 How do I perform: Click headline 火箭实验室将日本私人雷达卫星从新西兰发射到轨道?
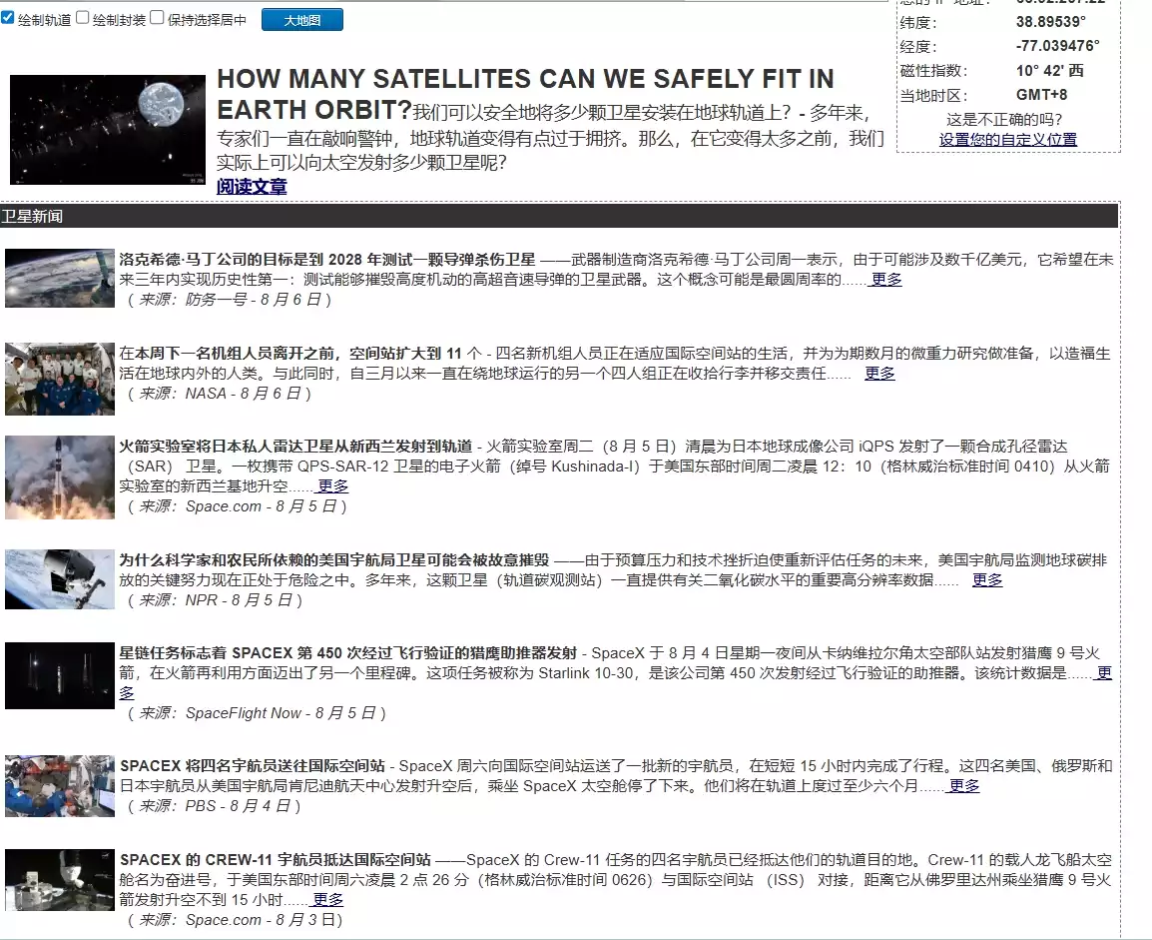pos(295,447)
